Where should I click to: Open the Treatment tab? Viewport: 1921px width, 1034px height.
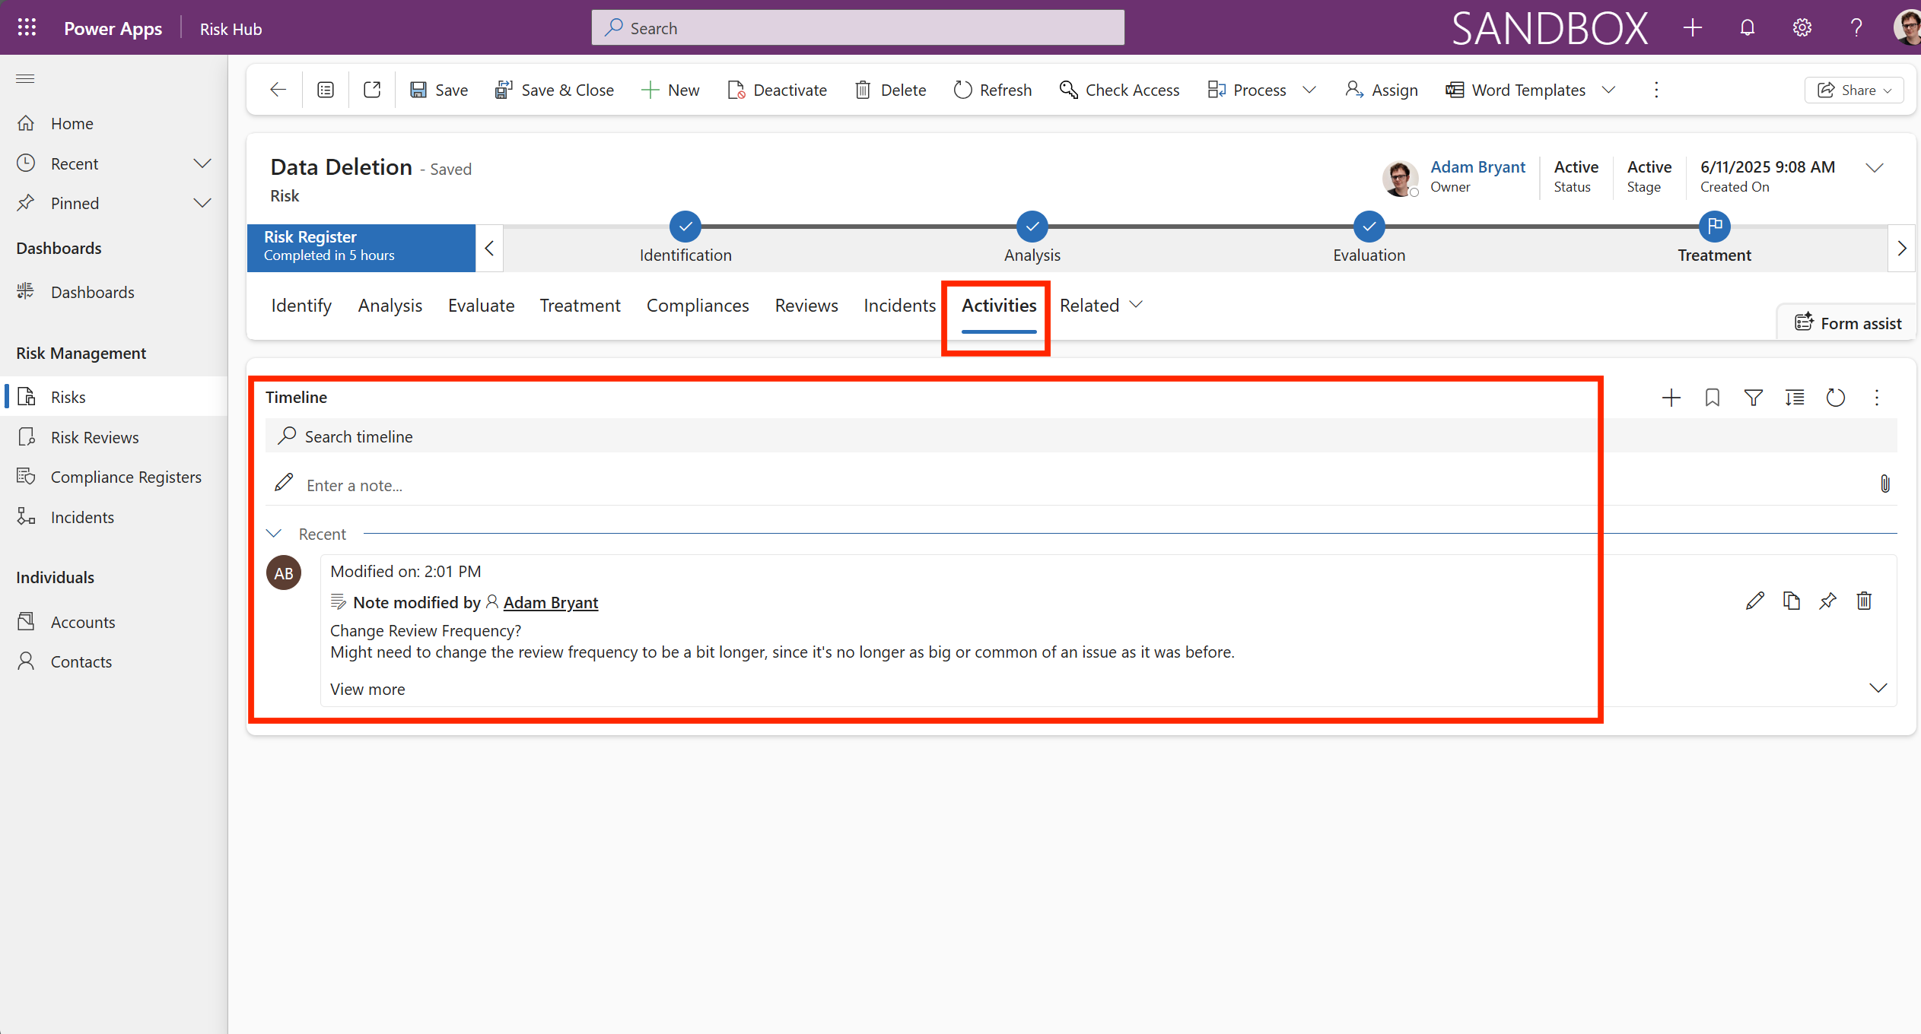click(580, 306)
